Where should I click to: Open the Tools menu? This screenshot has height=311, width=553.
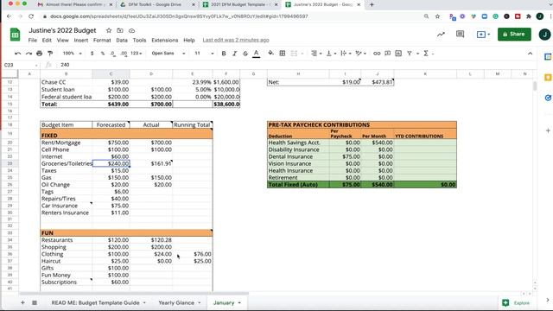(139, 41)
